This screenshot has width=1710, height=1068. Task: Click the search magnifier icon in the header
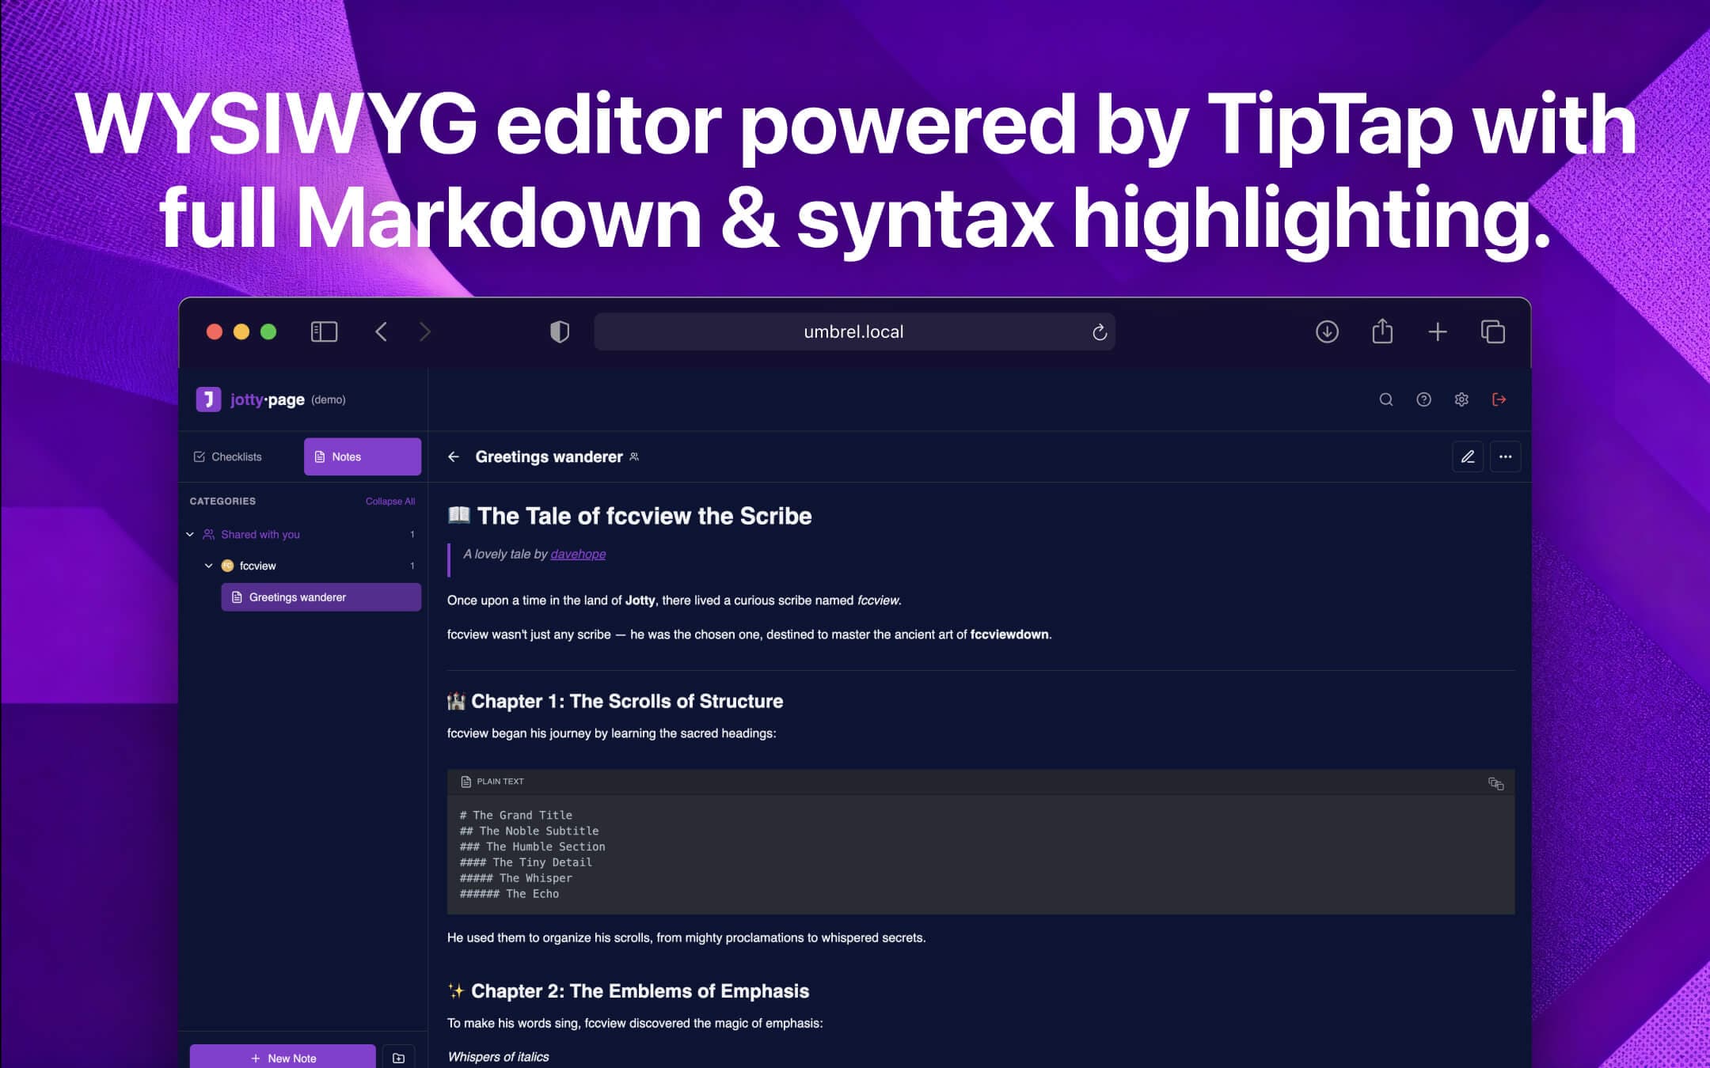[1385, 400]
